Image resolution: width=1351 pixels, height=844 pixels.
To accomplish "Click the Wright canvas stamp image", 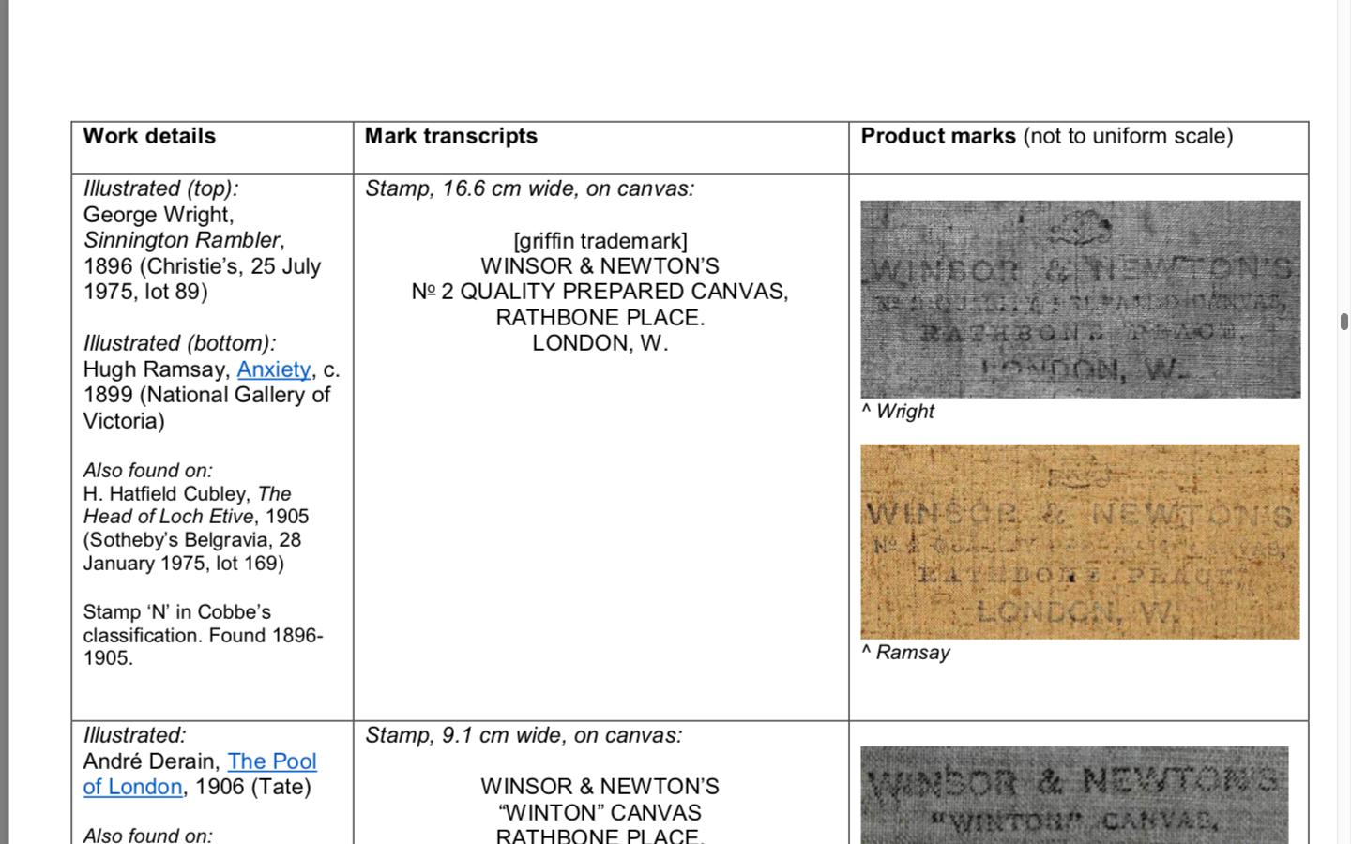I will [1080, 299].
